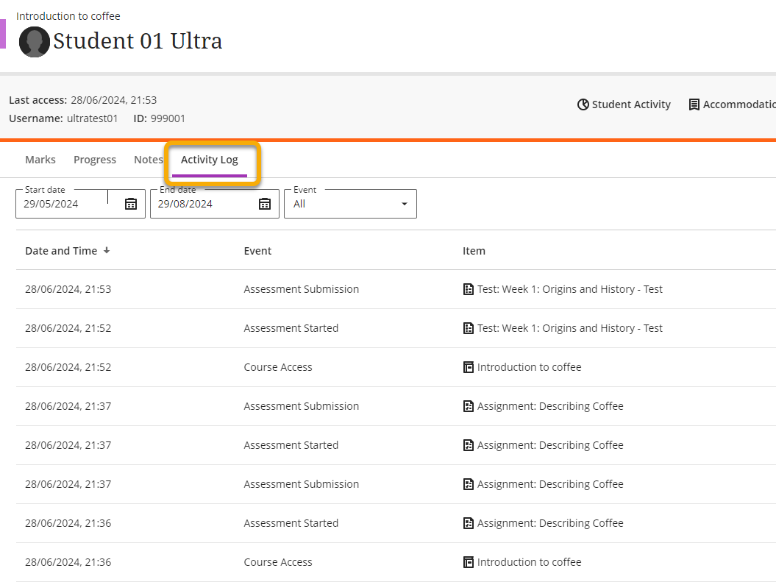The width and height of the screenshot is (776, 582).
Task: Expand the Event filter dropdown
Action: pos(350,204)
